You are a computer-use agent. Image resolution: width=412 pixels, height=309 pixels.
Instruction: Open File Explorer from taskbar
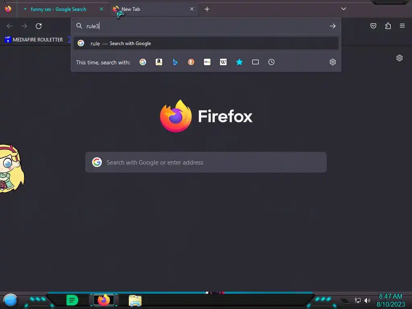point(135,301)
